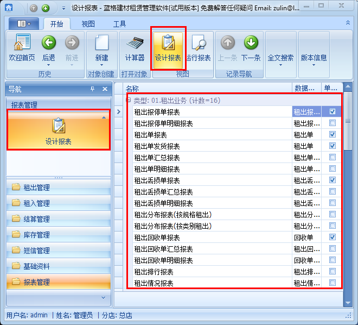The height and width of the screenshot is (325, 358).
Task: Click the 新建 new document icon
Action: pyautogui.click(x=101, y=42)
